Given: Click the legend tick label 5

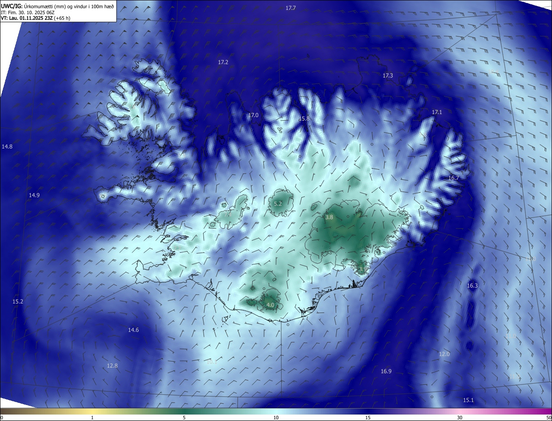Looking at the screenshot, I should click(184, 418).
